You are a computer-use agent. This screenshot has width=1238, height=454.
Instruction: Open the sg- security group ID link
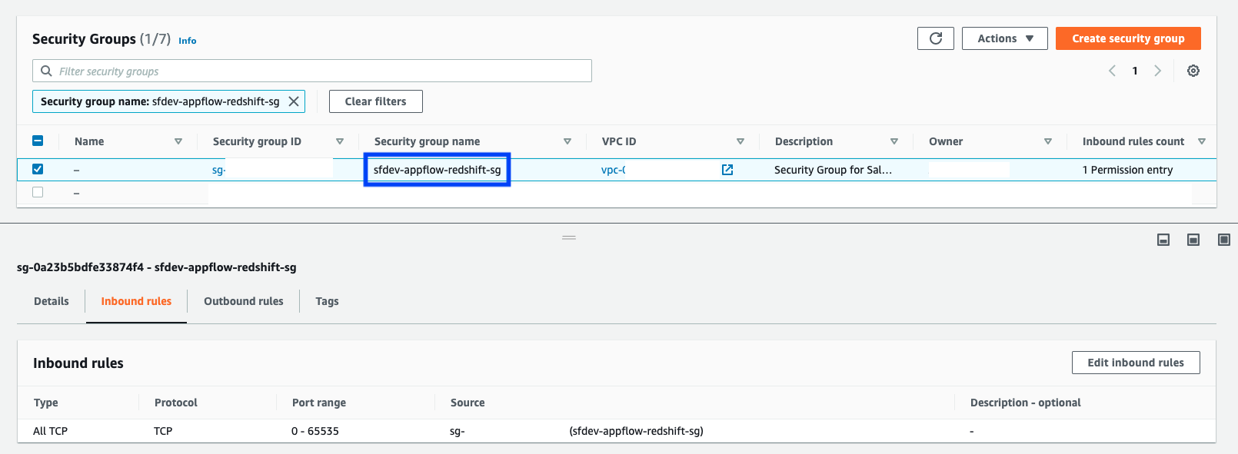tap(218, 170)
